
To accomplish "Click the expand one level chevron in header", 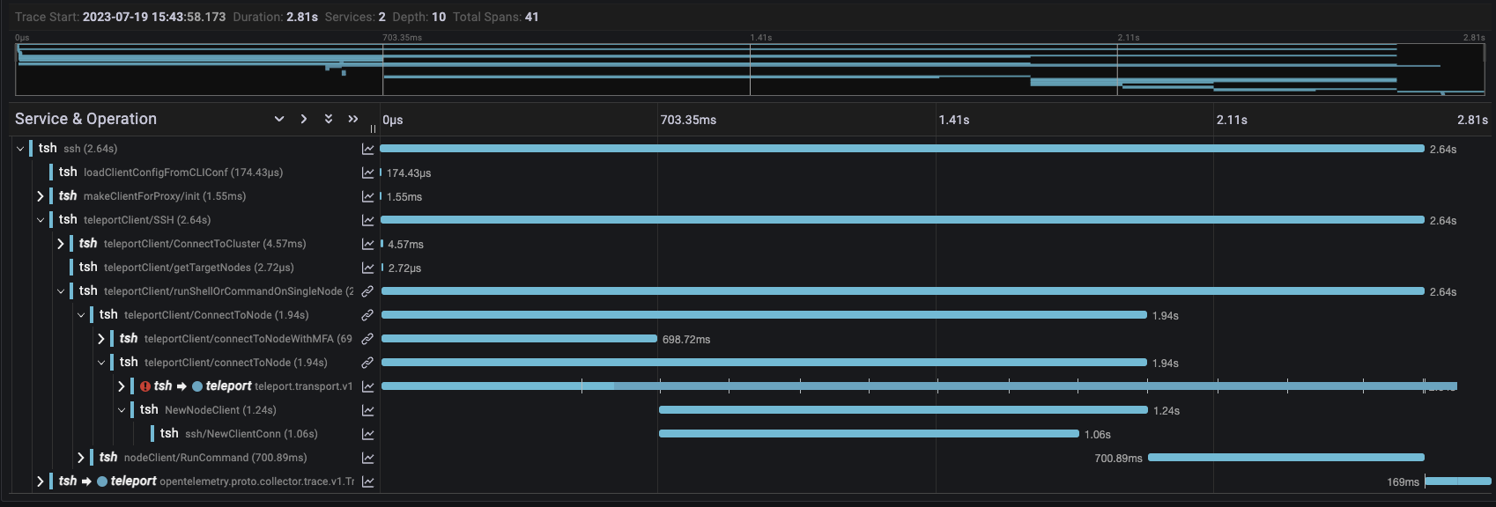I will pos(279,119).
